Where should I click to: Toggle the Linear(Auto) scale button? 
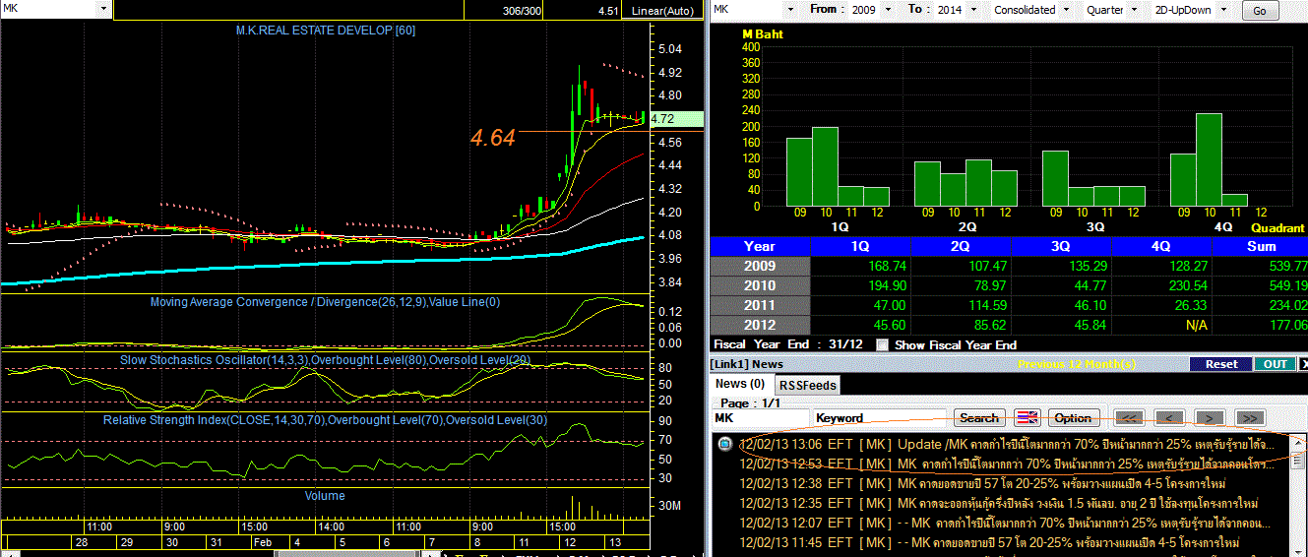[x=661, y=11]
